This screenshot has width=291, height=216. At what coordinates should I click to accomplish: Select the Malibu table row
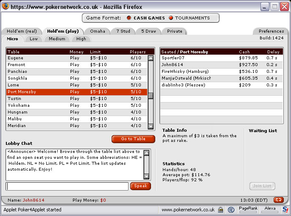[77, 119]
